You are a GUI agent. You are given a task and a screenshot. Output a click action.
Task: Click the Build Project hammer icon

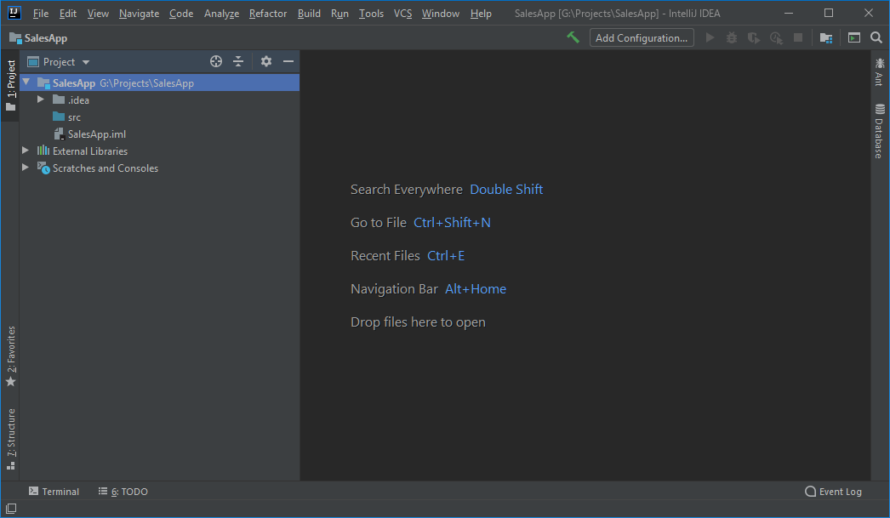tap(573, 37)
